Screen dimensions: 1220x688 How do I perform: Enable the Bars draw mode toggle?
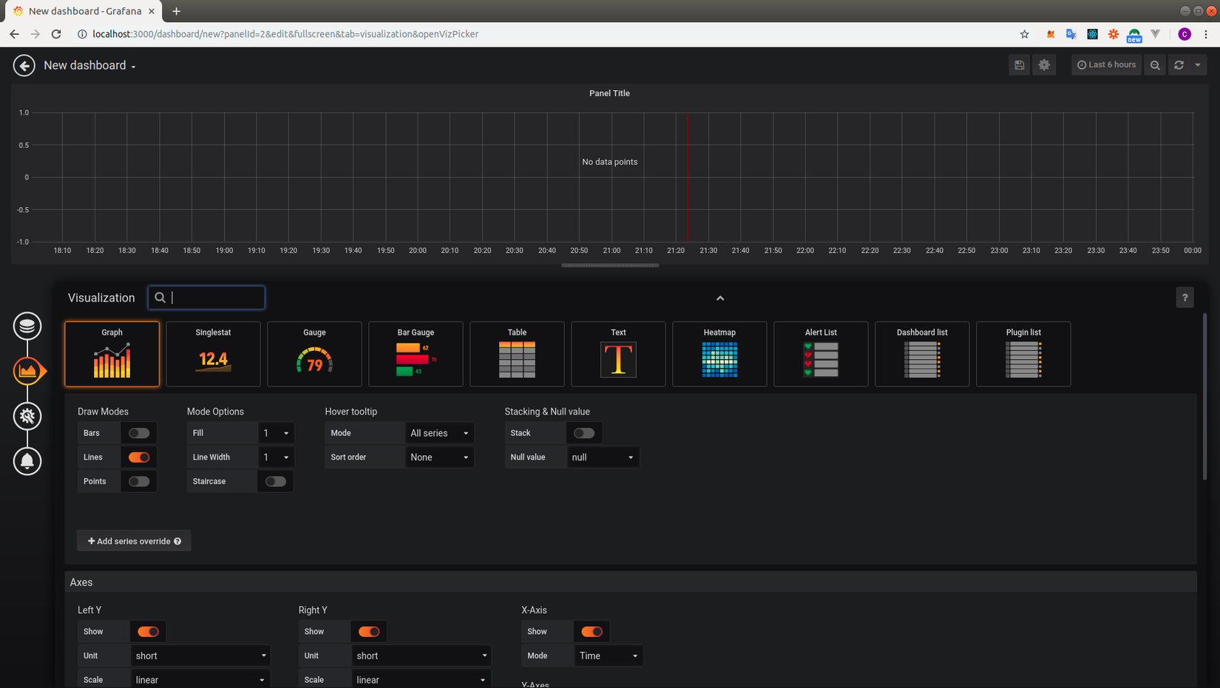[x=139, y=433]
